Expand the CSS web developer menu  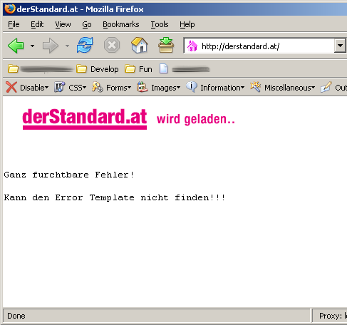click(77, 88)
